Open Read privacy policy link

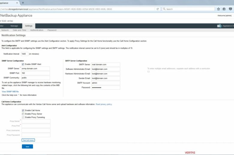[x=104, y=104]
